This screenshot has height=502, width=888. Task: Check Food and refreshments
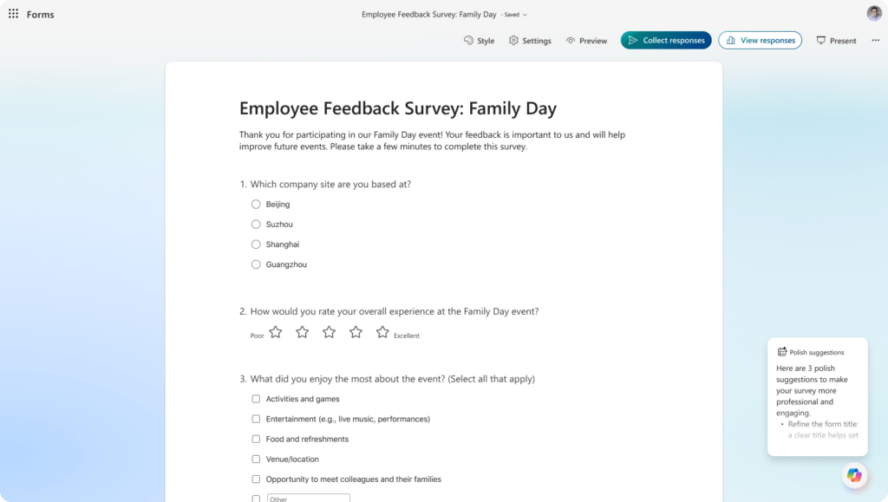[x=256, y=439]
